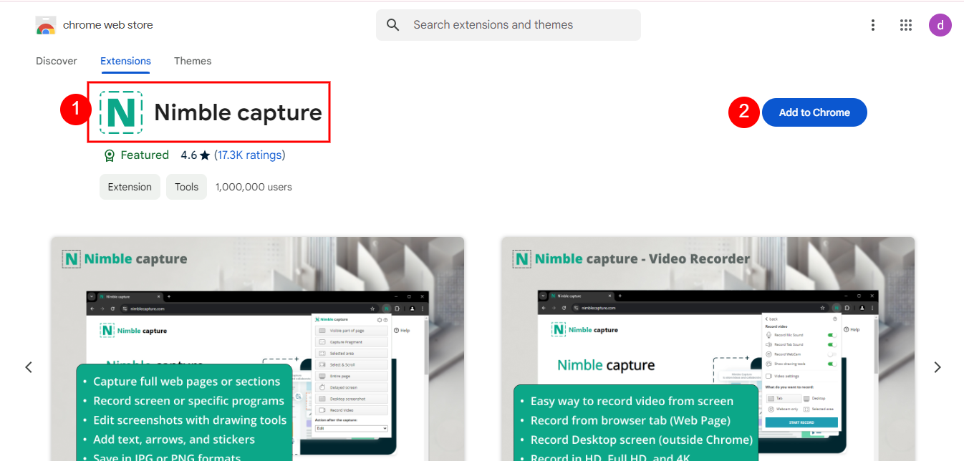Select the Extension category chip

tap(130, 187)
